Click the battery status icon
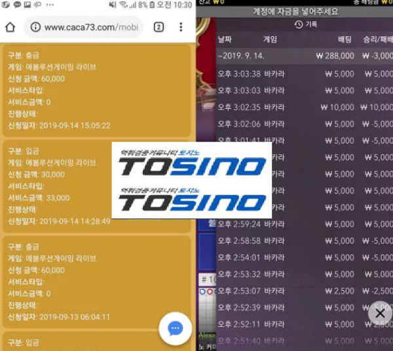 point(152,5)
